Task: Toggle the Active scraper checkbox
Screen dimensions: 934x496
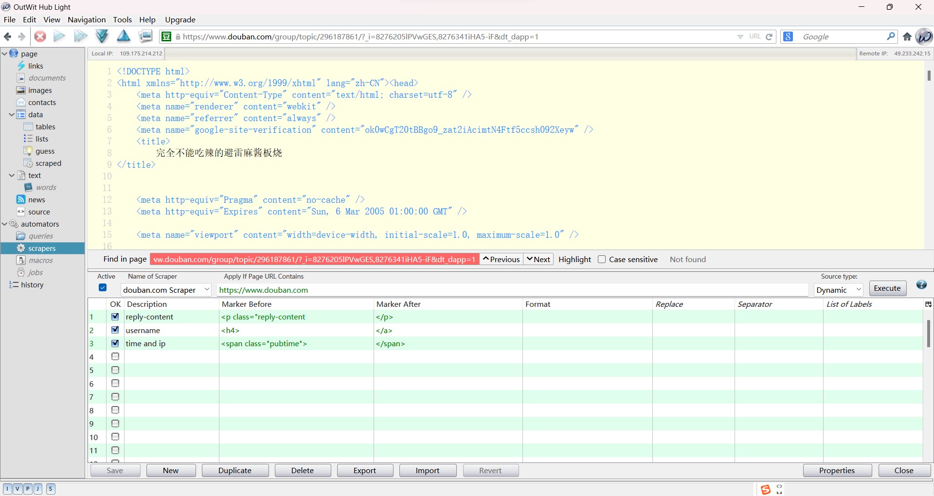Action: 103,287
